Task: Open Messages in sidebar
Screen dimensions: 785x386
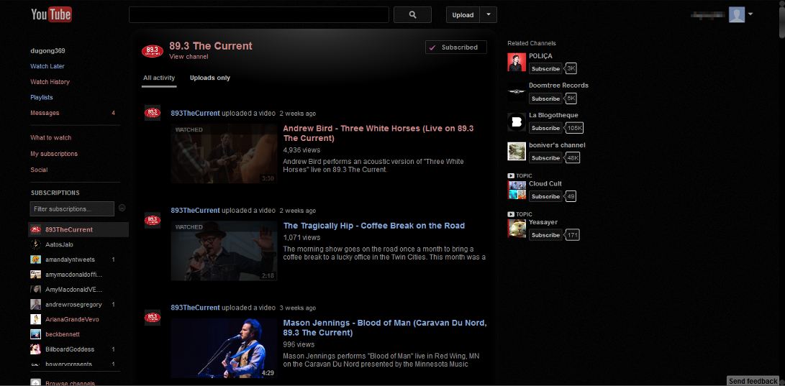Action: (x=45, y=113)
